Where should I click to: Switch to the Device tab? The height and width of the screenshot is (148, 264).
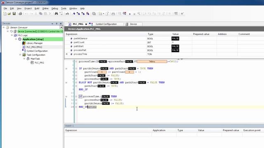[x=133, y=24]
